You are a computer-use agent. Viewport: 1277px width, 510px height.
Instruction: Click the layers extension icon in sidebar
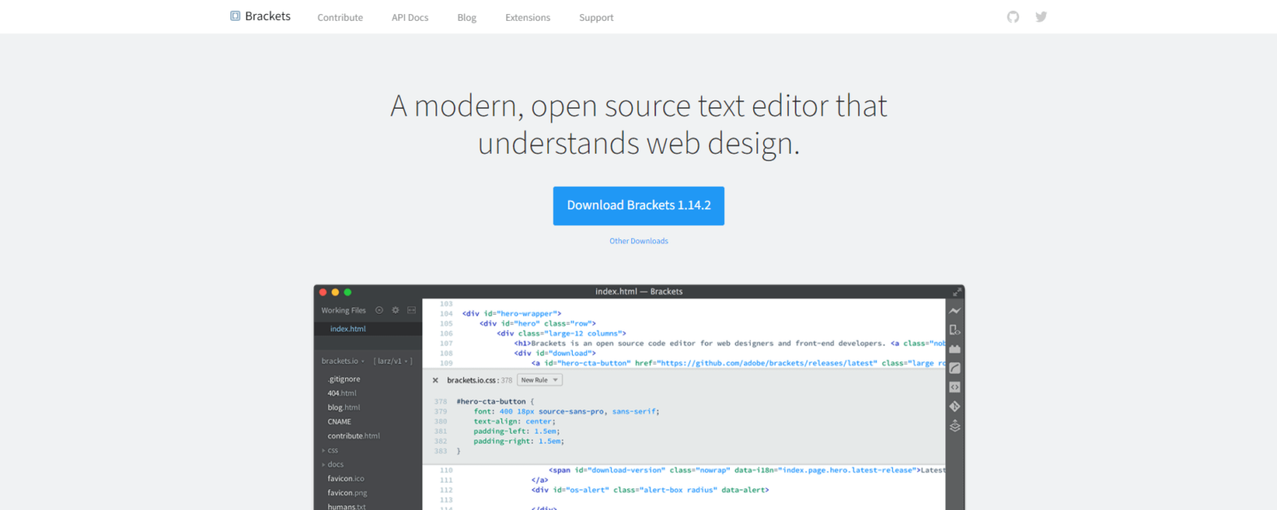pos(954,425)
